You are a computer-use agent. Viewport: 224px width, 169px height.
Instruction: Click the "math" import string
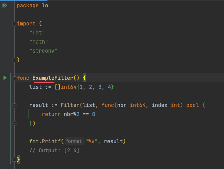tap(39, 42)
